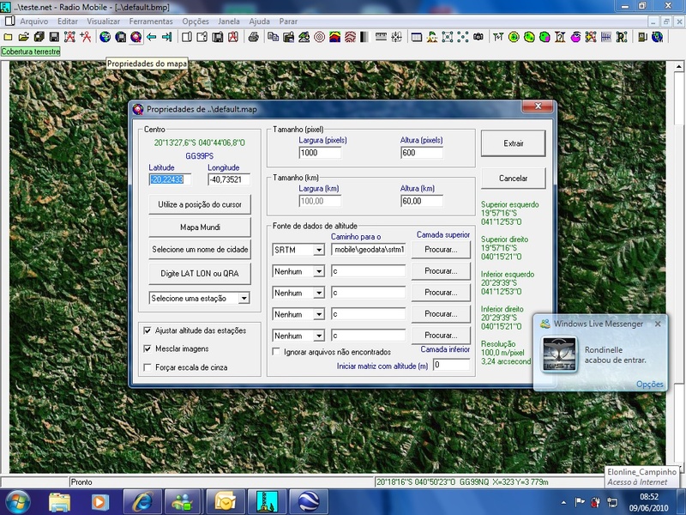Open the Selecione uma estação dropdown
Screen dimensions: 686x515
point(244,298)
